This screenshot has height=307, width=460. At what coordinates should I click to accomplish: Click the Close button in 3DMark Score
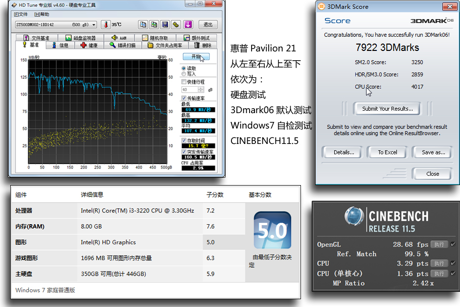pyautogui.click(x=433, y=174)
